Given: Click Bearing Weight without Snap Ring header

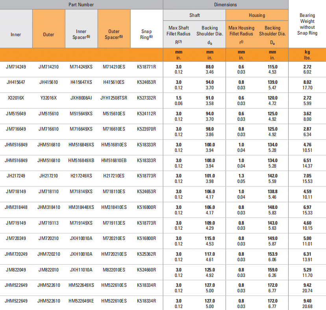Looking at the screenshot, I should 307,24.
